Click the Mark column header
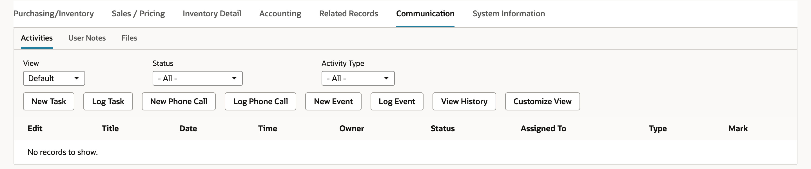 coord(738,128)
